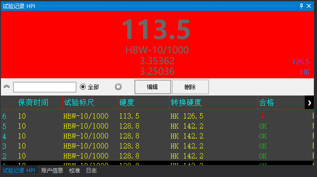Select record row 5 with OK status
The width and height of the screenshot is (317, 177).
pos(157,126)
